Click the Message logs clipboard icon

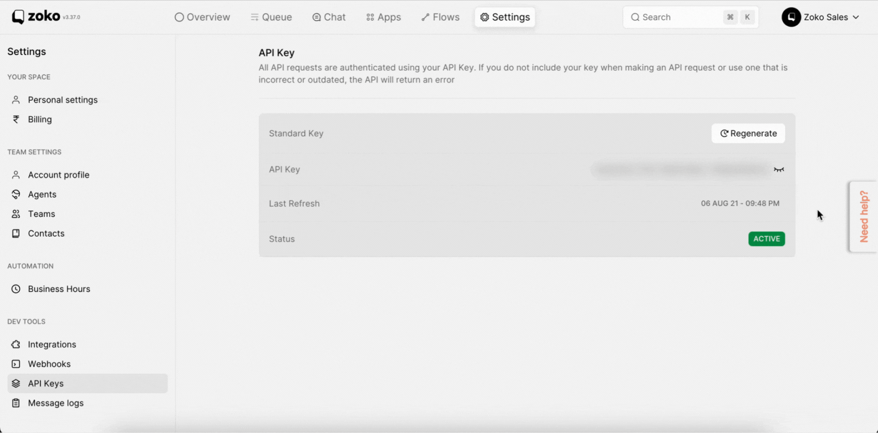coord(16,403)
